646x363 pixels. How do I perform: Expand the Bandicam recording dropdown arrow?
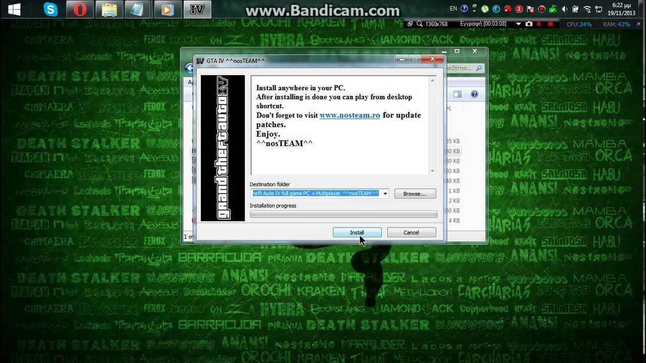click(518, 24)
